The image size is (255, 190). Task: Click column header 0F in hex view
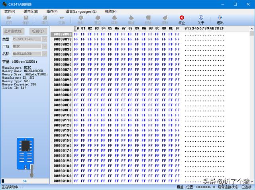(x=177, y=28)
